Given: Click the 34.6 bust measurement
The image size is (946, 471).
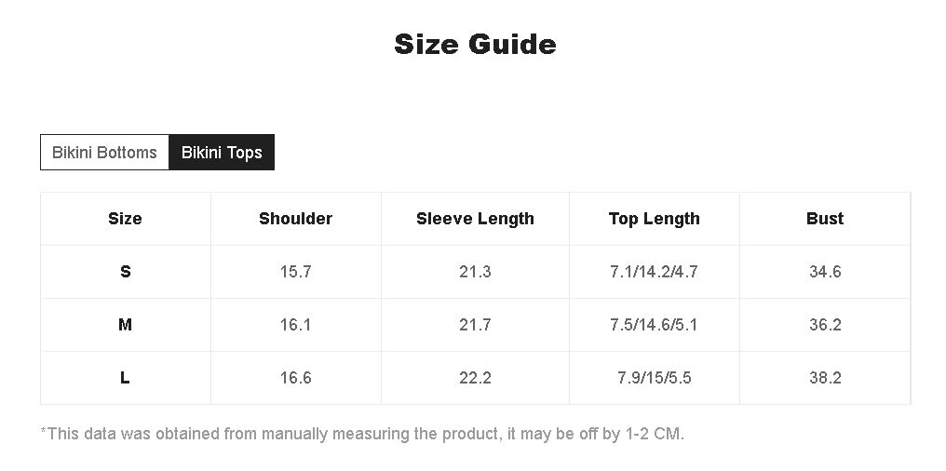Looking at the screenshot, I should coord(824,272).
